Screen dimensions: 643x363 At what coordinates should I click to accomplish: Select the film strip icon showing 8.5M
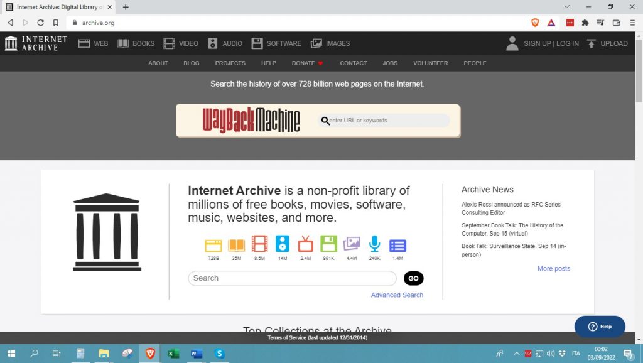point(259,245)
